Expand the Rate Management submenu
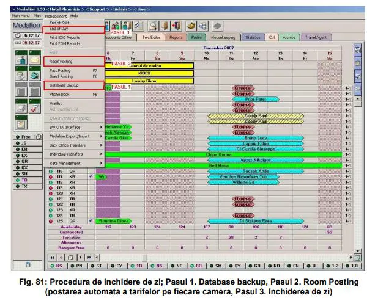 pyautogui.click(x=74, y=163)
